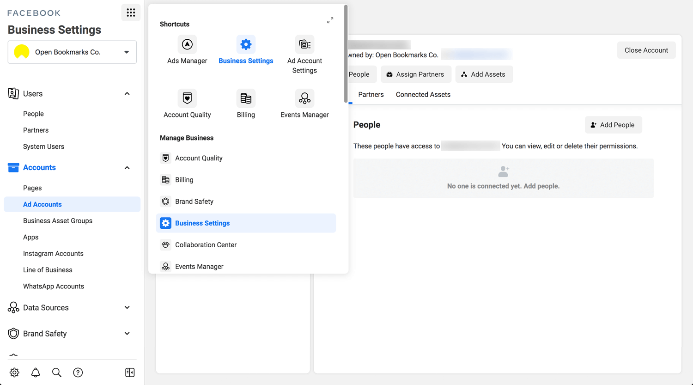Click the Assign Partners button
Image resolution: width=693 pixels, height=385 pixels.
click(416, 74)
